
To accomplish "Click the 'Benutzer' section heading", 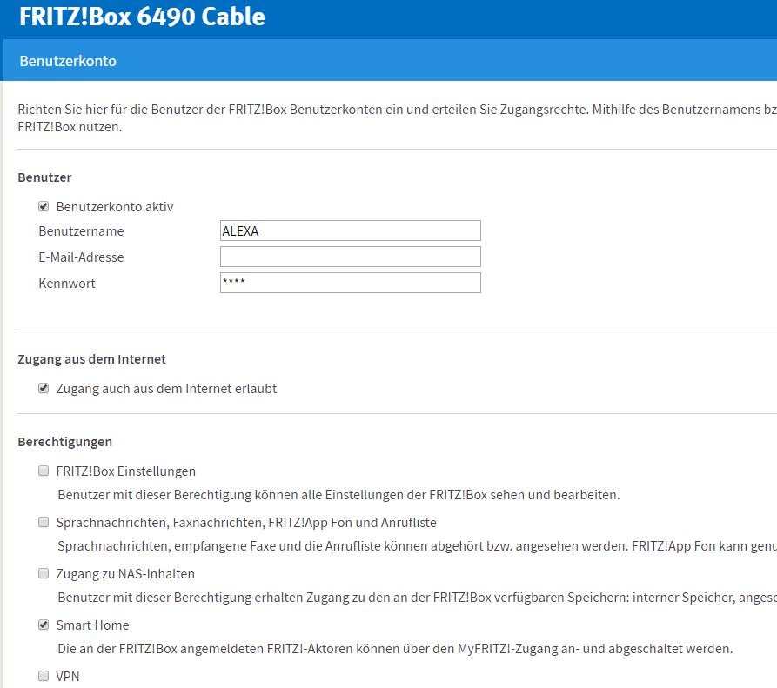I will [x=44, y=177].
